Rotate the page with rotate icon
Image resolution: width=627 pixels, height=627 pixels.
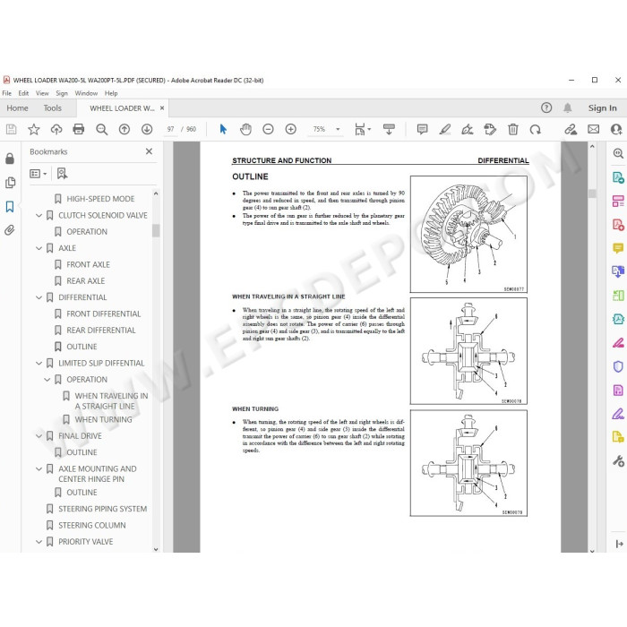point(535,129)
